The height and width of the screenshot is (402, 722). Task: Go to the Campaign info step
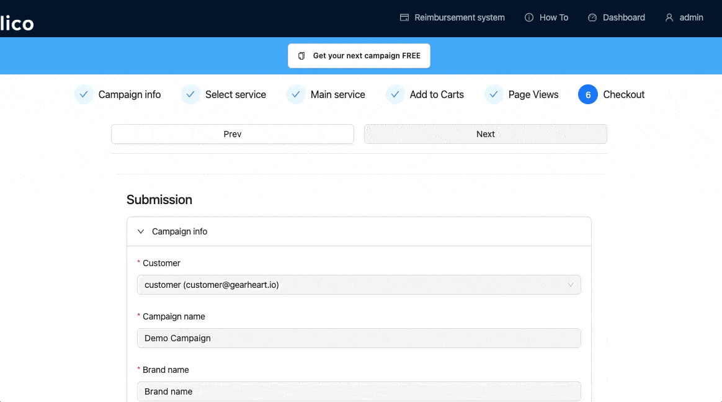point(130,94)
